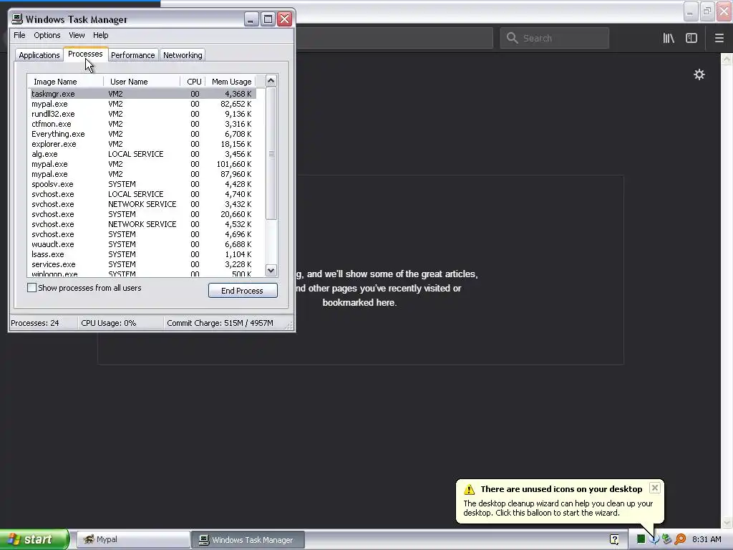Click process list scroll down arrow

[x=271, y=270]
